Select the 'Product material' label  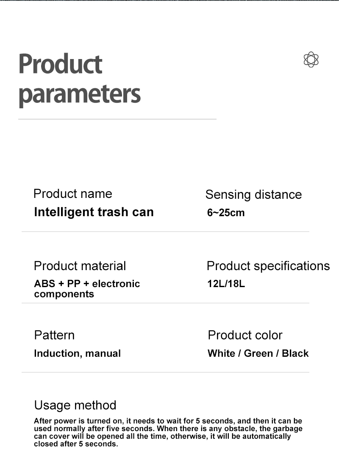click(80, 266)
